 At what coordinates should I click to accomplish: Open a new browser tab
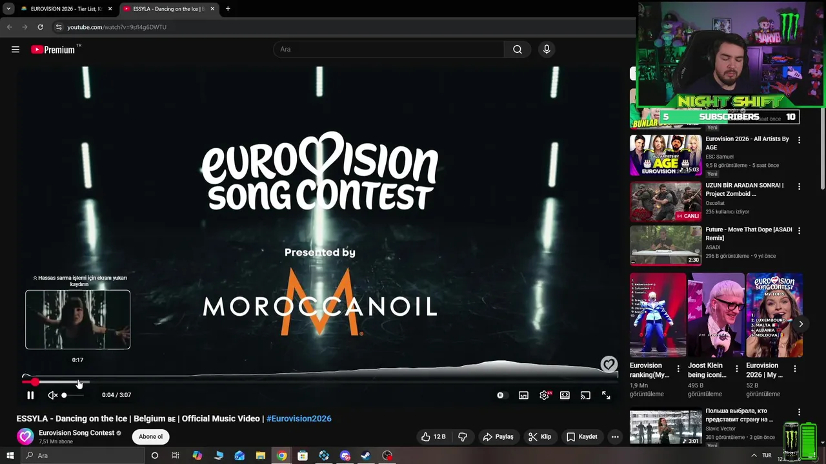tap(228, 9)
